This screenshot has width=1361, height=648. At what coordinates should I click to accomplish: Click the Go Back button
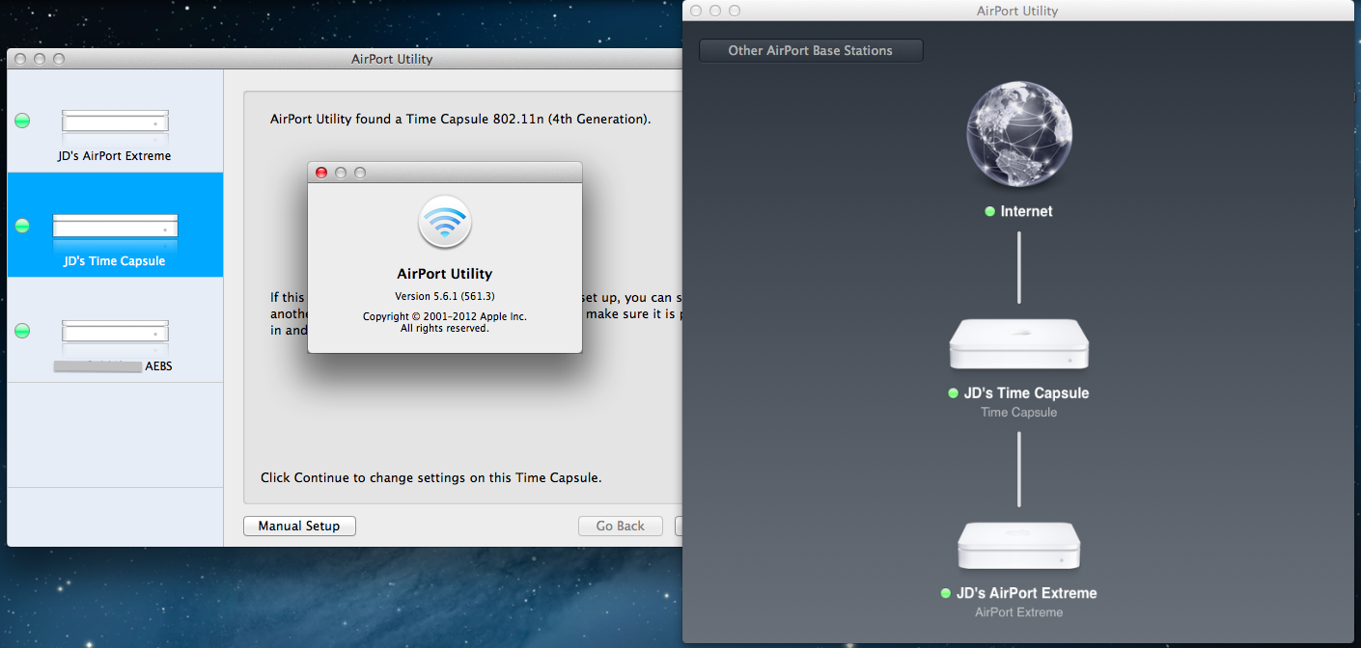tap(620, 526)
